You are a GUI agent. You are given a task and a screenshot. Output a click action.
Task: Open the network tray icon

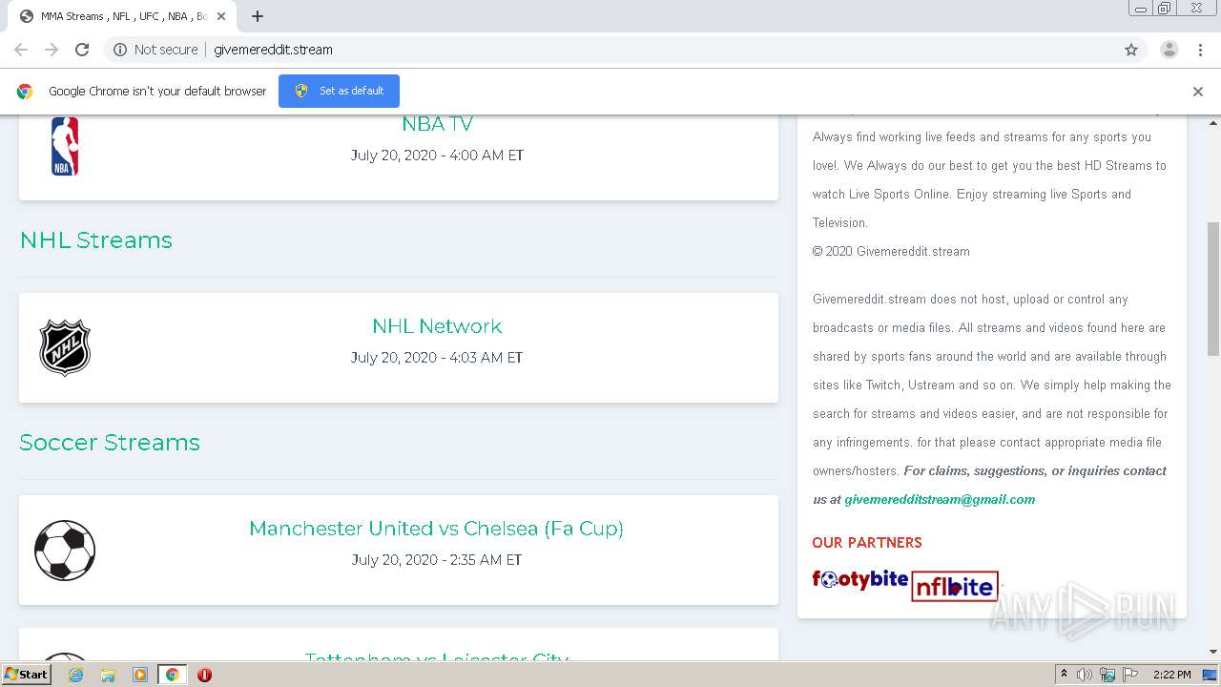tap(1107, 675)
